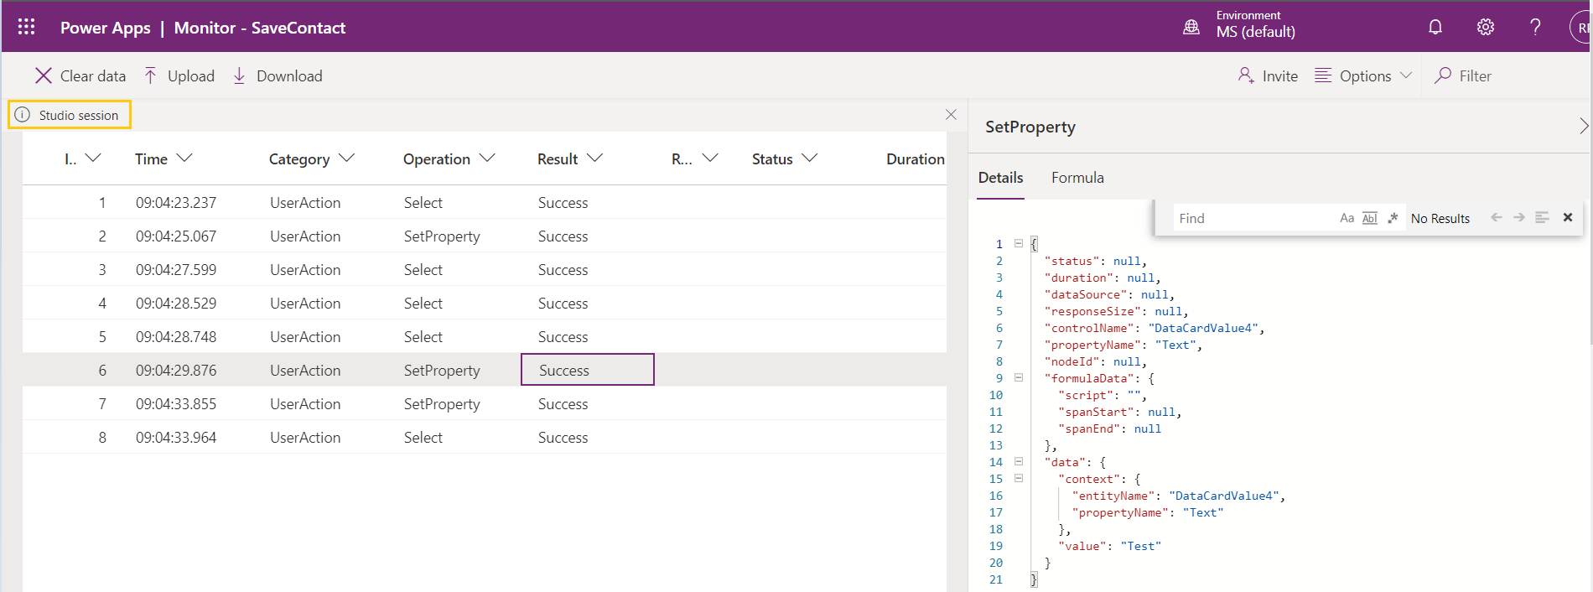Switch to the Formula tab
1593x592 pixels.
click(1077, 178)
